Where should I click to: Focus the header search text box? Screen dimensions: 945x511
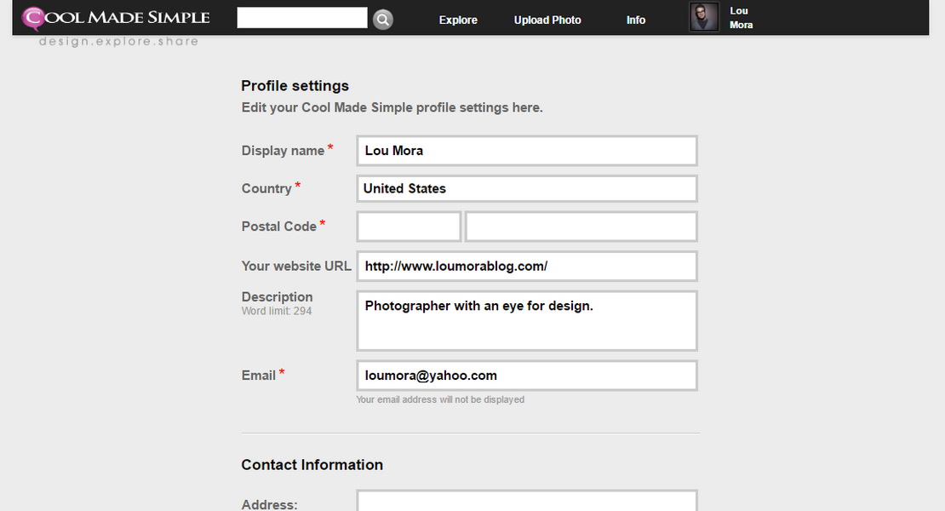click(x=302, y=18)
